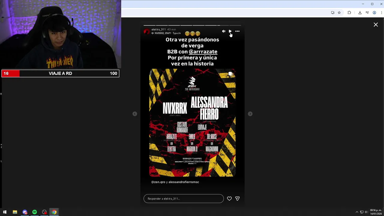Click the emoji sticker row in the story
The height and width of the screenshot is (216, 384).
click(192, 34)
